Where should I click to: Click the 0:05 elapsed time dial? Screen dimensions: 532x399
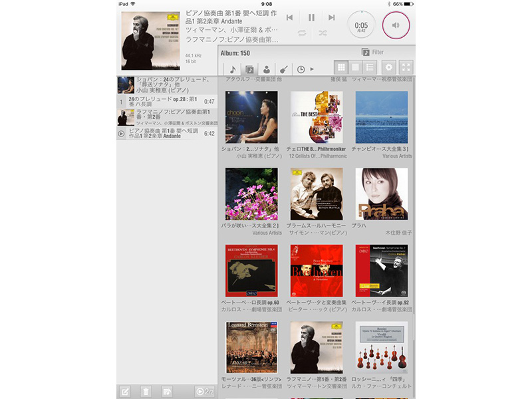pyautogui.click(x=361, y=25)
